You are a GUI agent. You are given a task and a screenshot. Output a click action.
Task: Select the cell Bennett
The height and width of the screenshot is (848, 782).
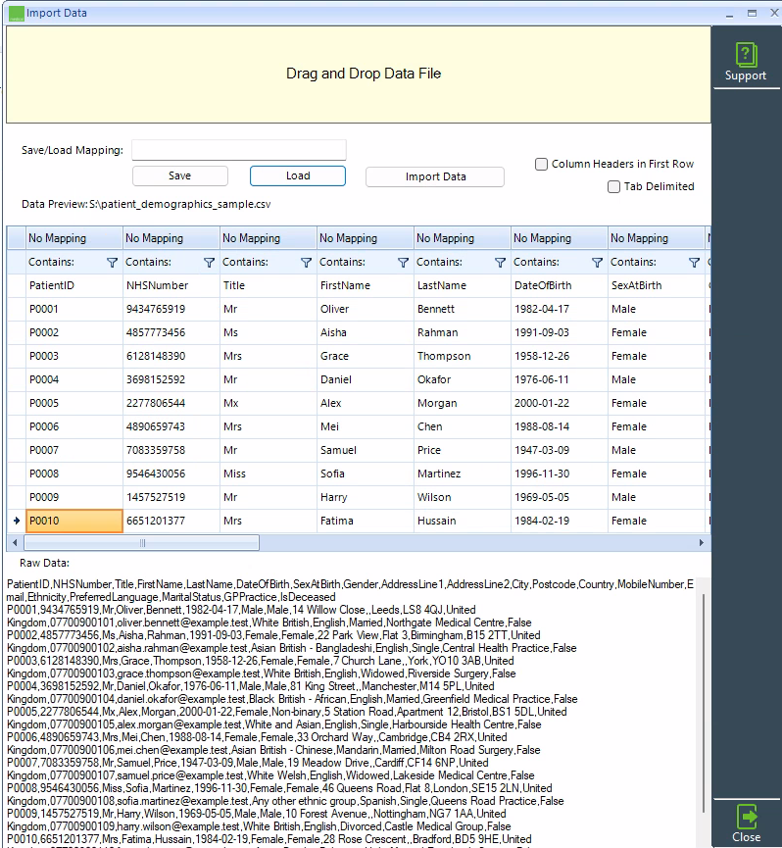pos(463,310)
